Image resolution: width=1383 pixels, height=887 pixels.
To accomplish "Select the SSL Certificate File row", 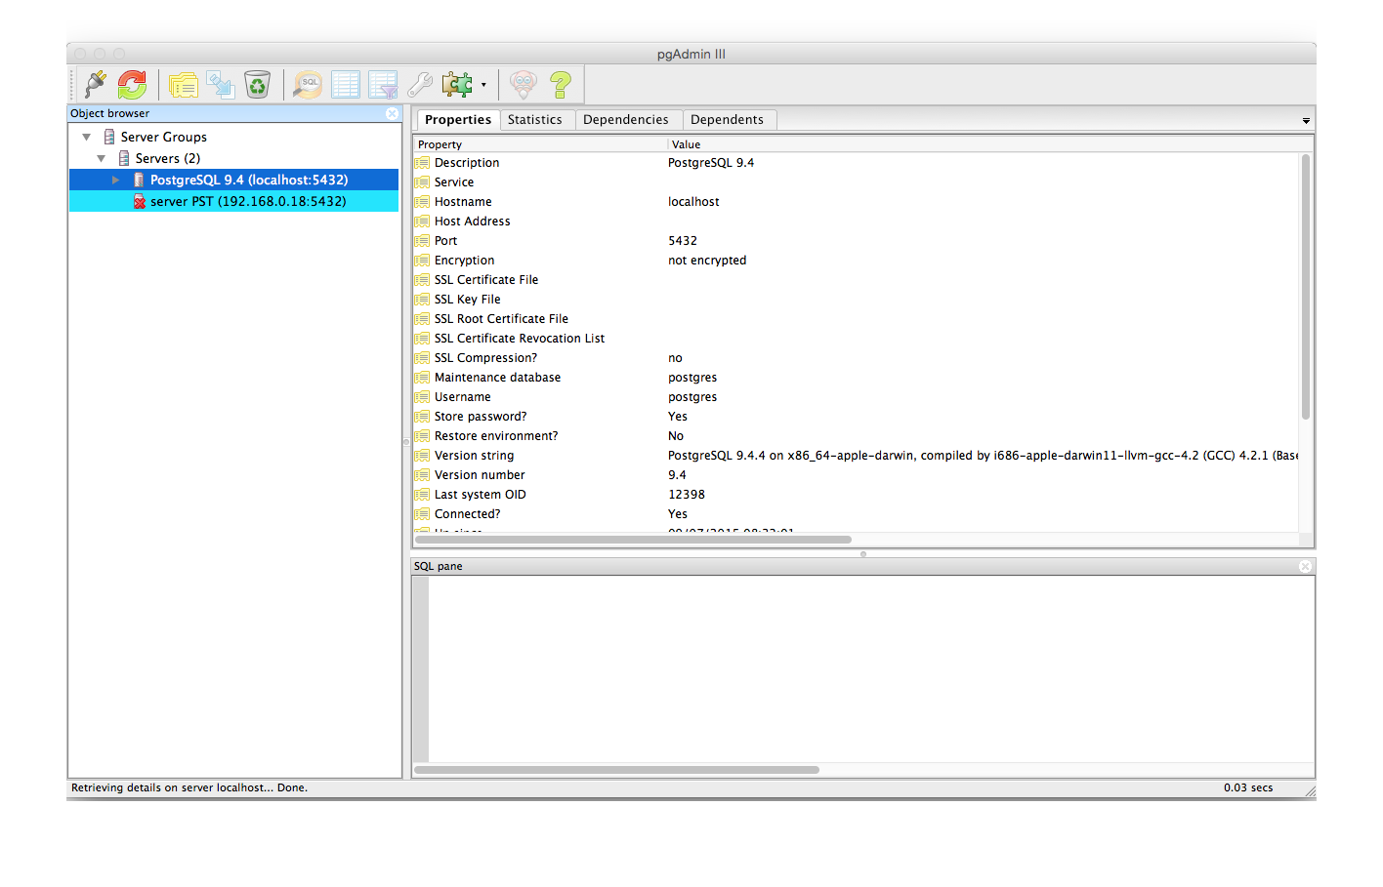I will click(x=856, y=280).
